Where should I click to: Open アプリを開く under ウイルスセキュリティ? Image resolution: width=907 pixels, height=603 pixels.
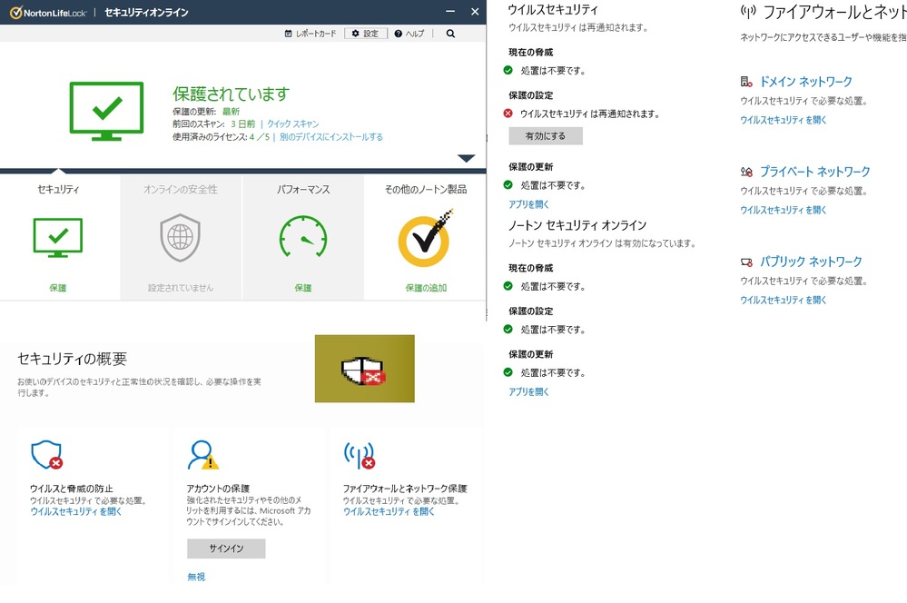coord(528,204)
